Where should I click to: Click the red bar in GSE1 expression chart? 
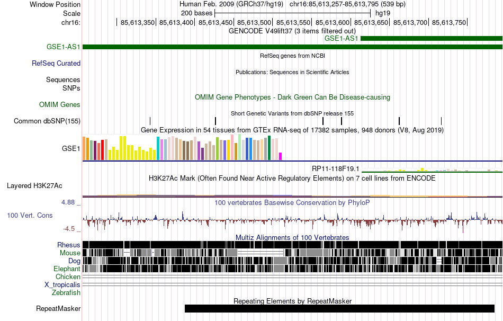(102, 150)
